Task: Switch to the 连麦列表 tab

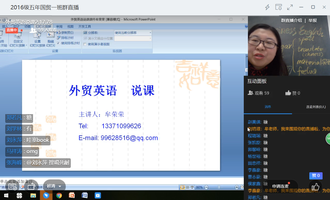Action: click(316, 107)
